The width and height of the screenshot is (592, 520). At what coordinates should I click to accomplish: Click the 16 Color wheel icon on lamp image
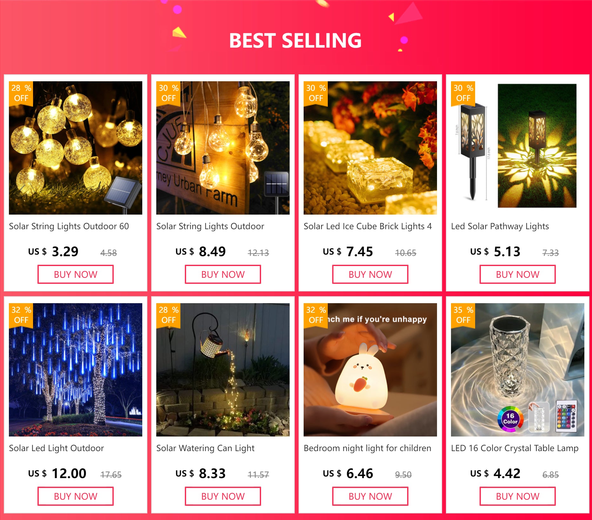510,419
